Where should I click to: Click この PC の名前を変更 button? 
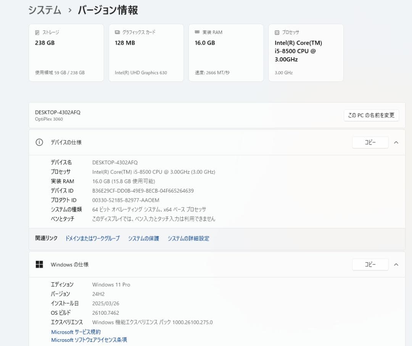pos(371,115)
